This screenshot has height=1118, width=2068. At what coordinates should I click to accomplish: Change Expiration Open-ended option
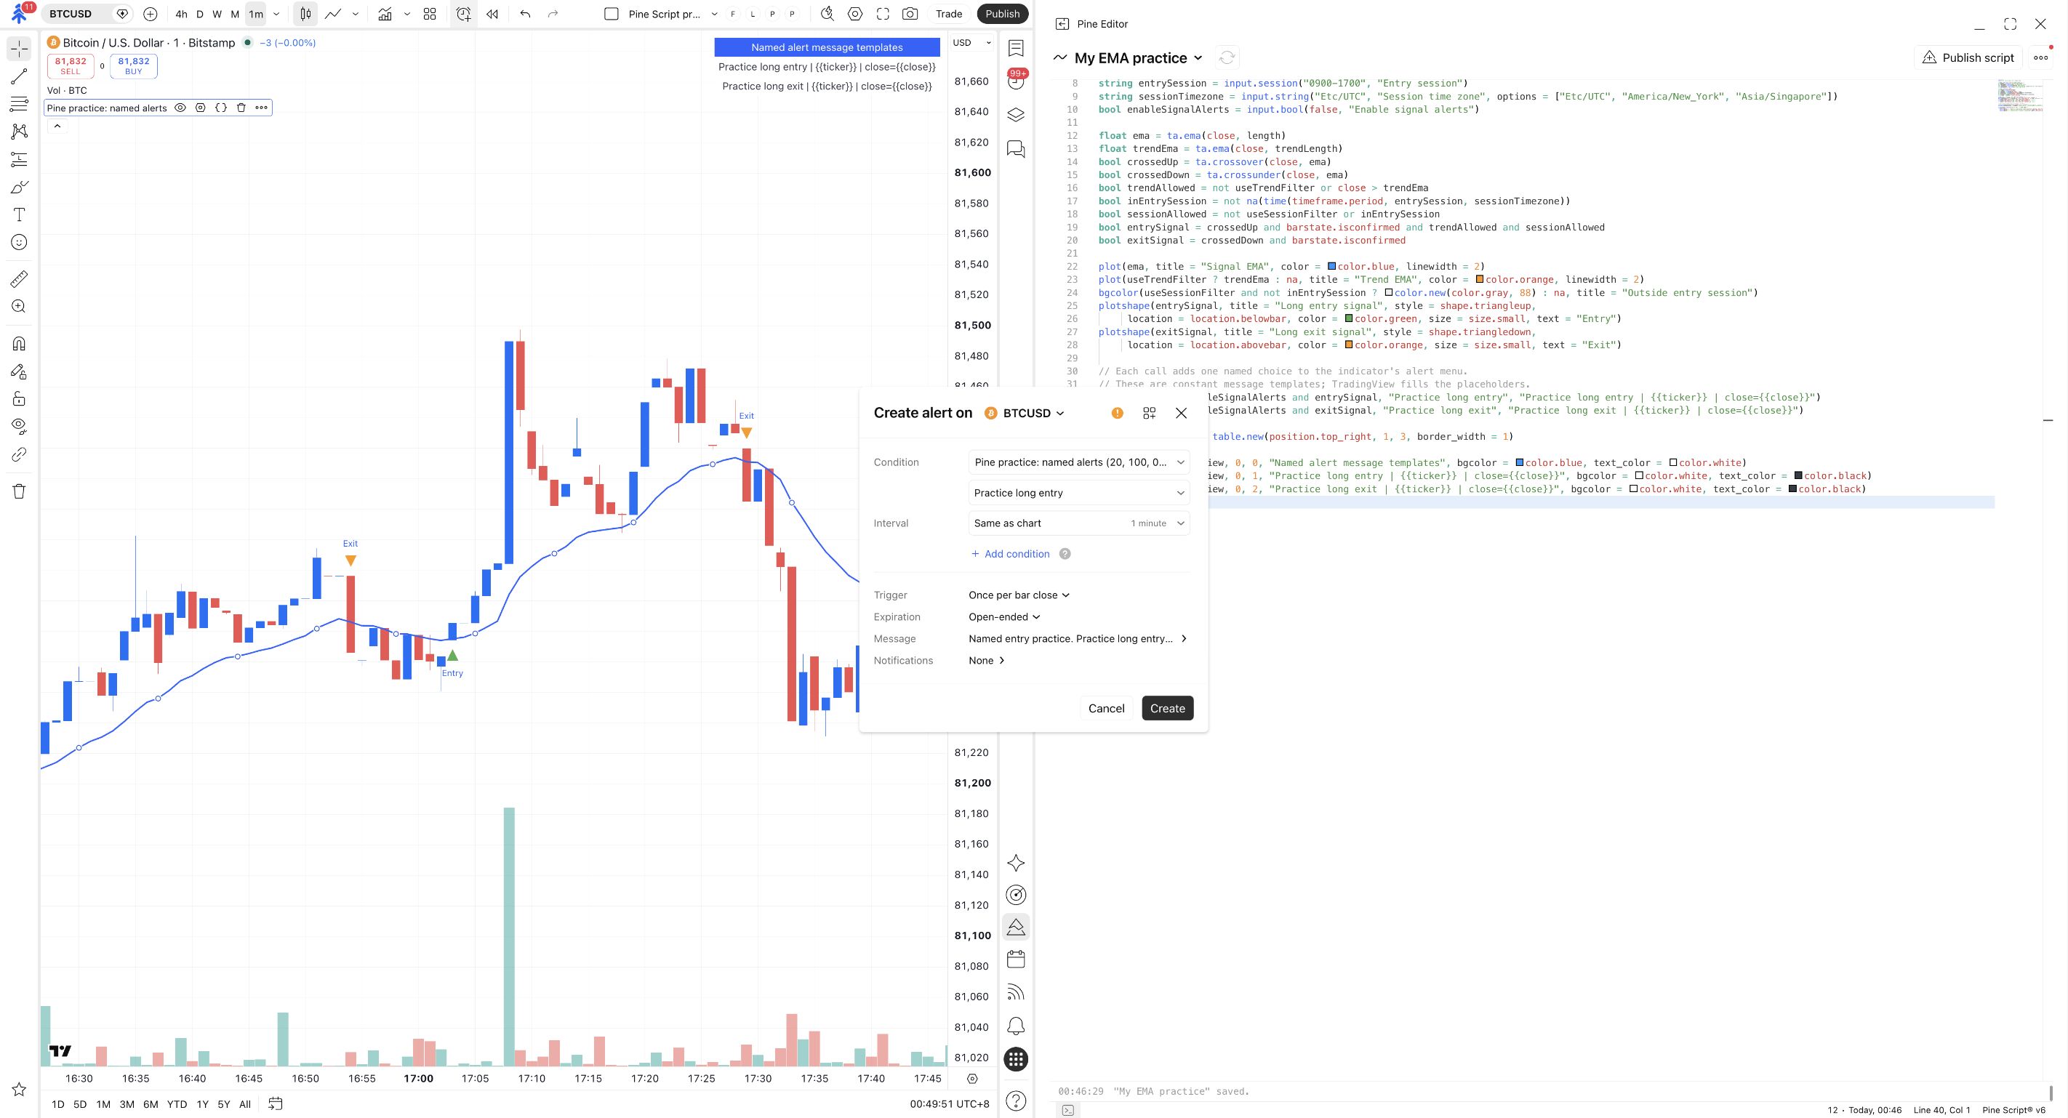1004,616
